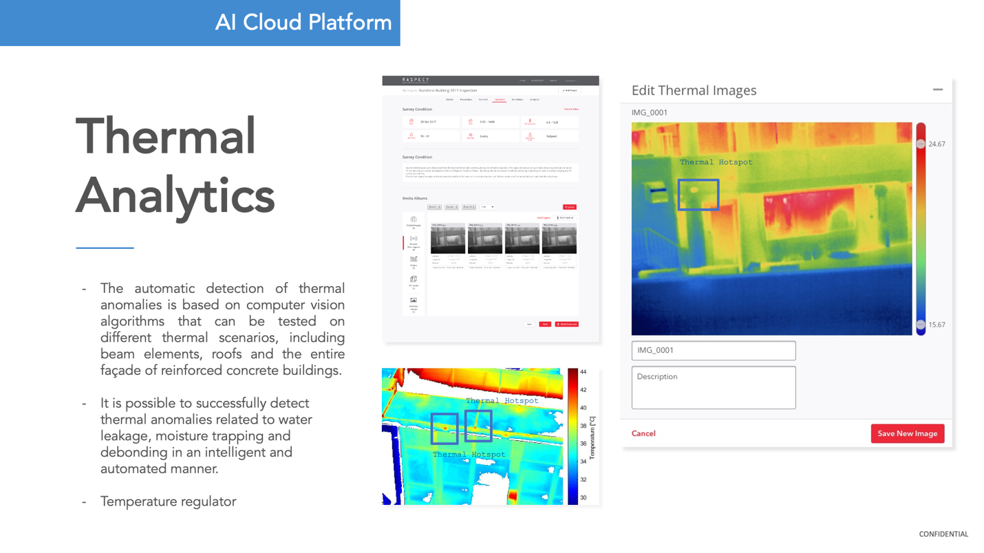Click the humidity droplet icon

(x=411, y=135)
